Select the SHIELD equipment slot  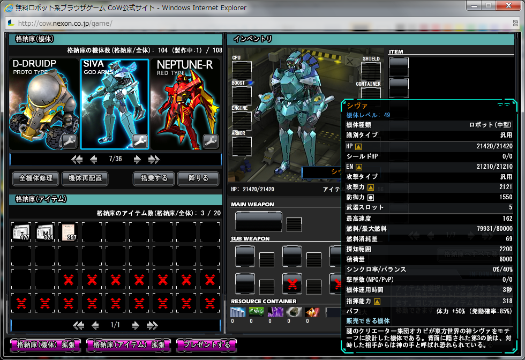(371, 71)
